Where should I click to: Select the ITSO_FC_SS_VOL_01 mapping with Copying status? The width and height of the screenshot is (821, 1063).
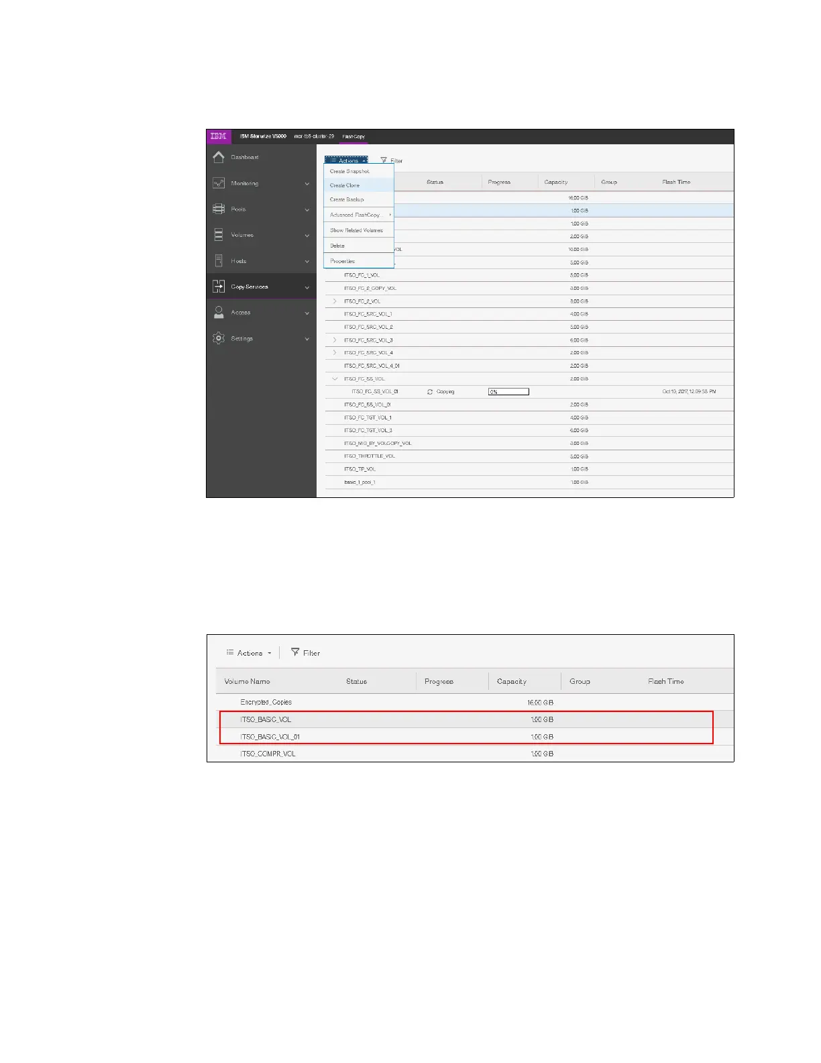[x=375, y=392]
